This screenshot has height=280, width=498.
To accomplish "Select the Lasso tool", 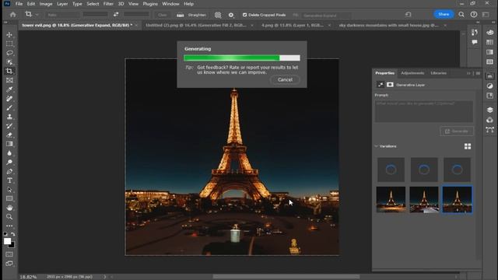I will pos(9,53).
